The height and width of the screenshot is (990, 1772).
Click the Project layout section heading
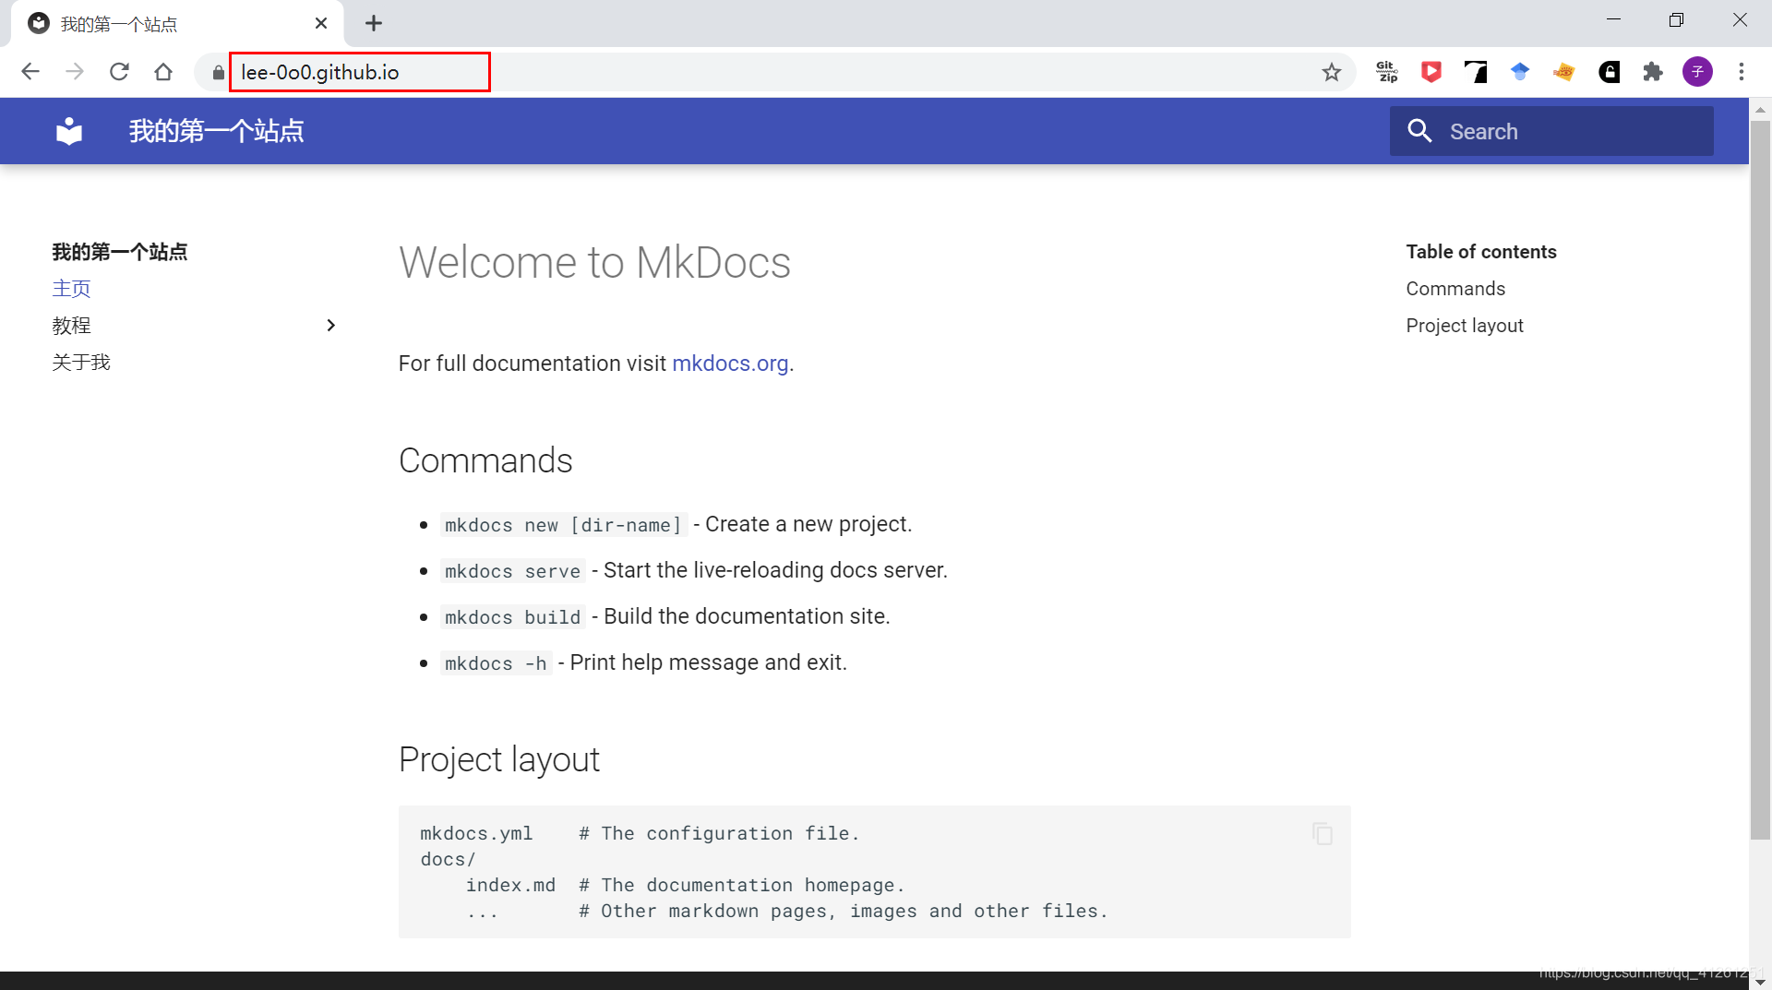tap(499, 759)
